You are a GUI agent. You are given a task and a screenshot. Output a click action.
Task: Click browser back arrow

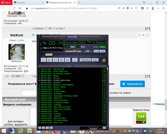tap(3, 8)
